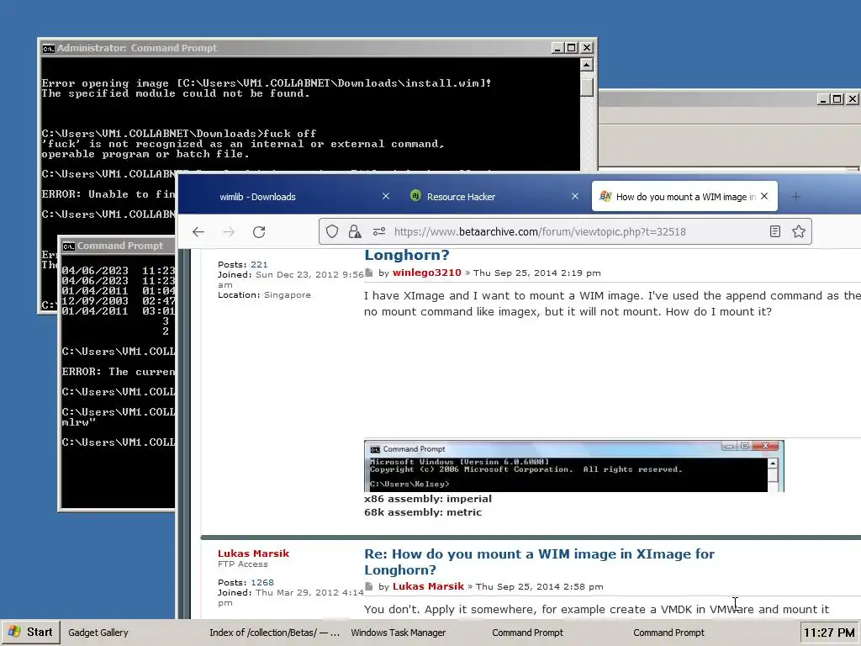The width and height of the screenshot is (861, 646).
Task: Minimize the Administrator Command Prompt window
Action: click(557, 48)
